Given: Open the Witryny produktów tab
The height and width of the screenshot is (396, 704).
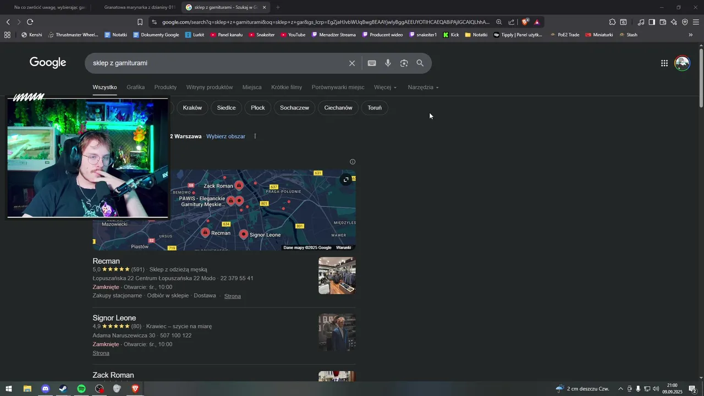Looking at the screenshot, I should [x=210, y=87].
